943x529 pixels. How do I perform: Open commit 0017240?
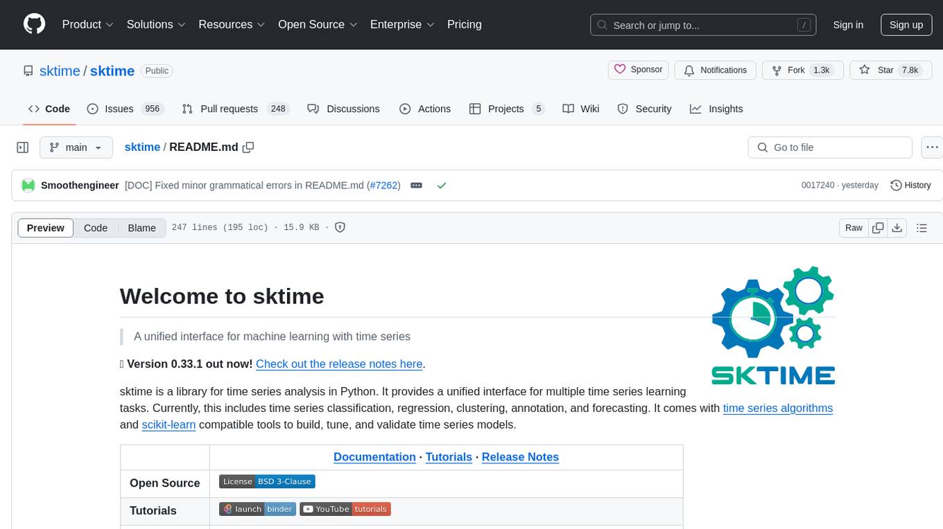pos(817,186)
